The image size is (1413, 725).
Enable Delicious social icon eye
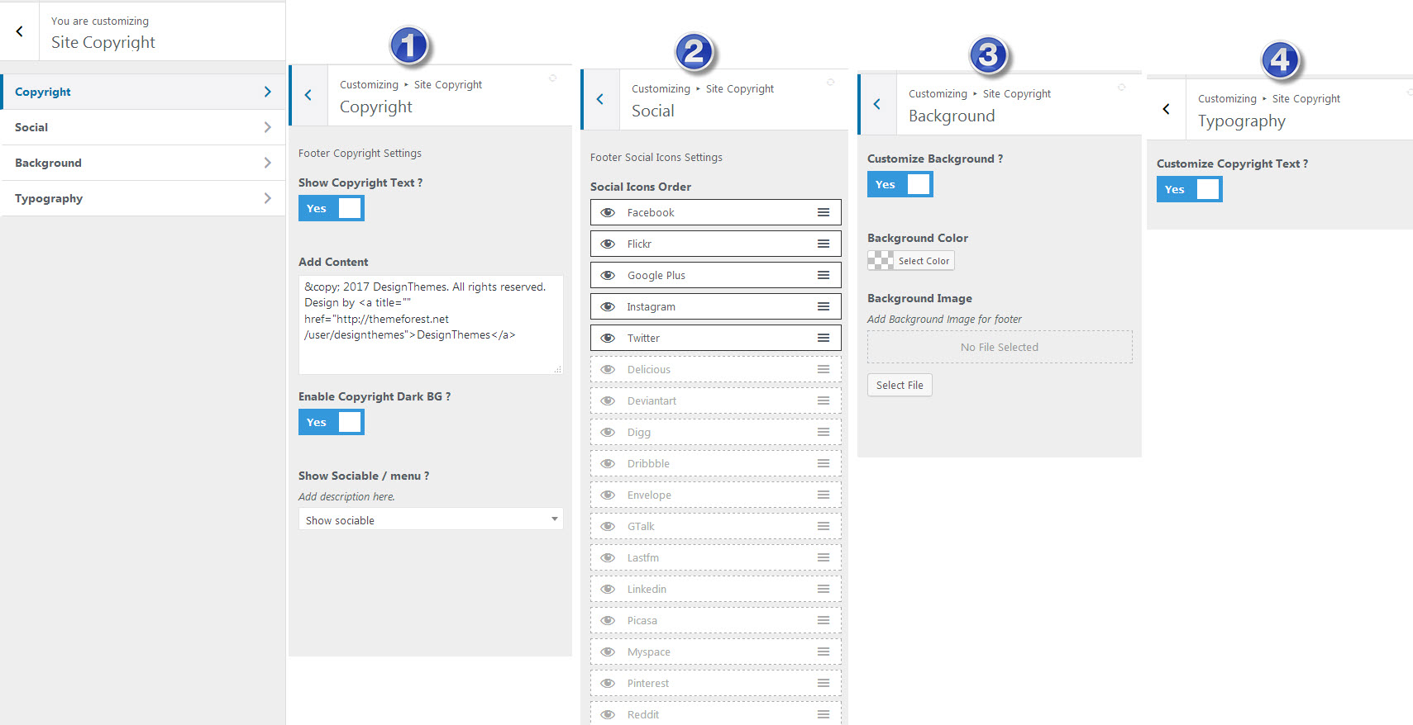[x=608, y=369]
